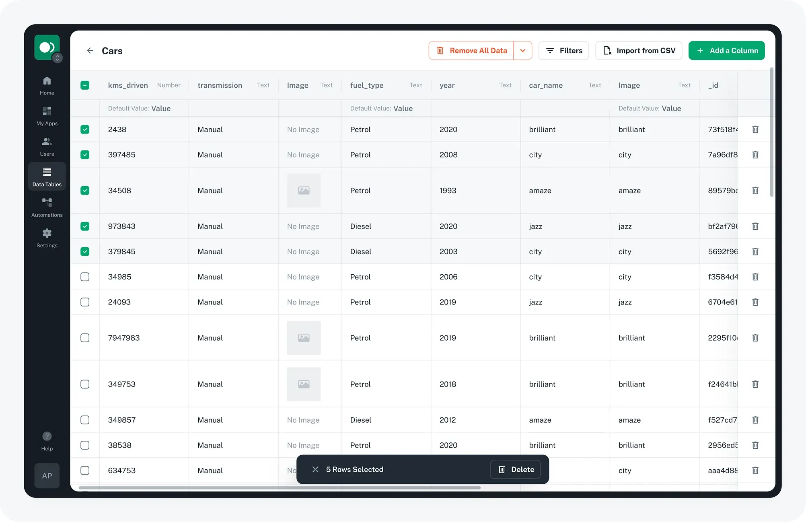Click the Add a Column button

(x=726, y=51)
